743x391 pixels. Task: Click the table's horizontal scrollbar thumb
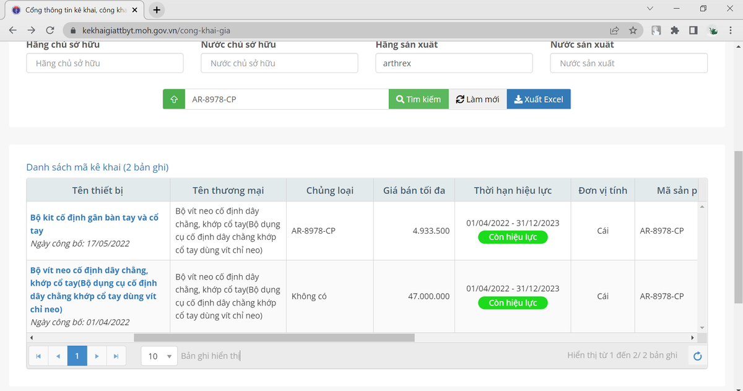point(274,338)
